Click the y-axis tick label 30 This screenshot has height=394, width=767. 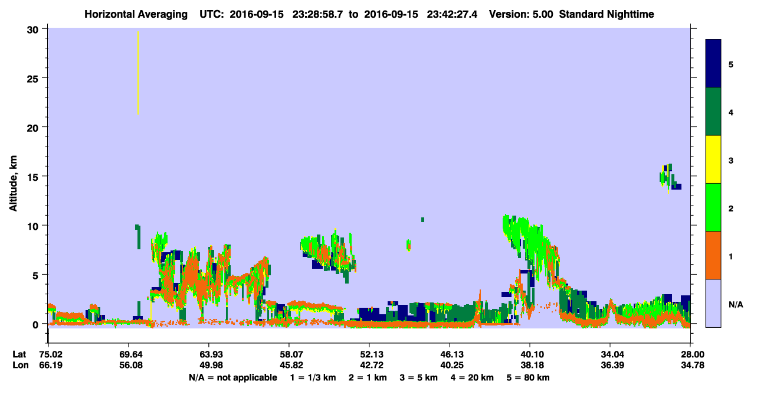tap(34, 28)
